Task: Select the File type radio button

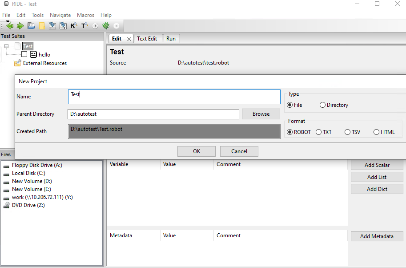Action: coord(290,105)
